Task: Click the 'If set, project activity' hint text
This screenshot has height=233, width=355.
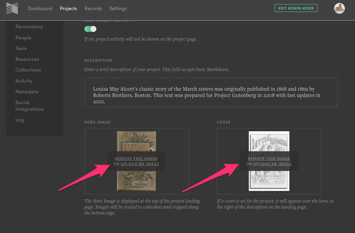Action: [x=141, y=39]
